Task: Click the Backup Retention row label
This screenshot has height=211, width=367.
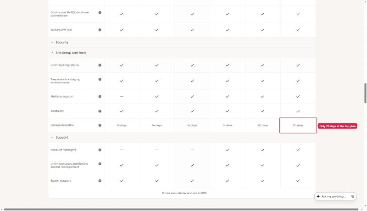Action: (x=62, y=125)
